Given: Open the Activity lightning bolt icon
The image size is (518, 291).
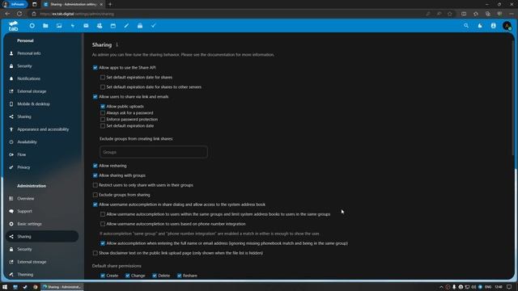Looking at the screenshot, I should tap(73, 25).
